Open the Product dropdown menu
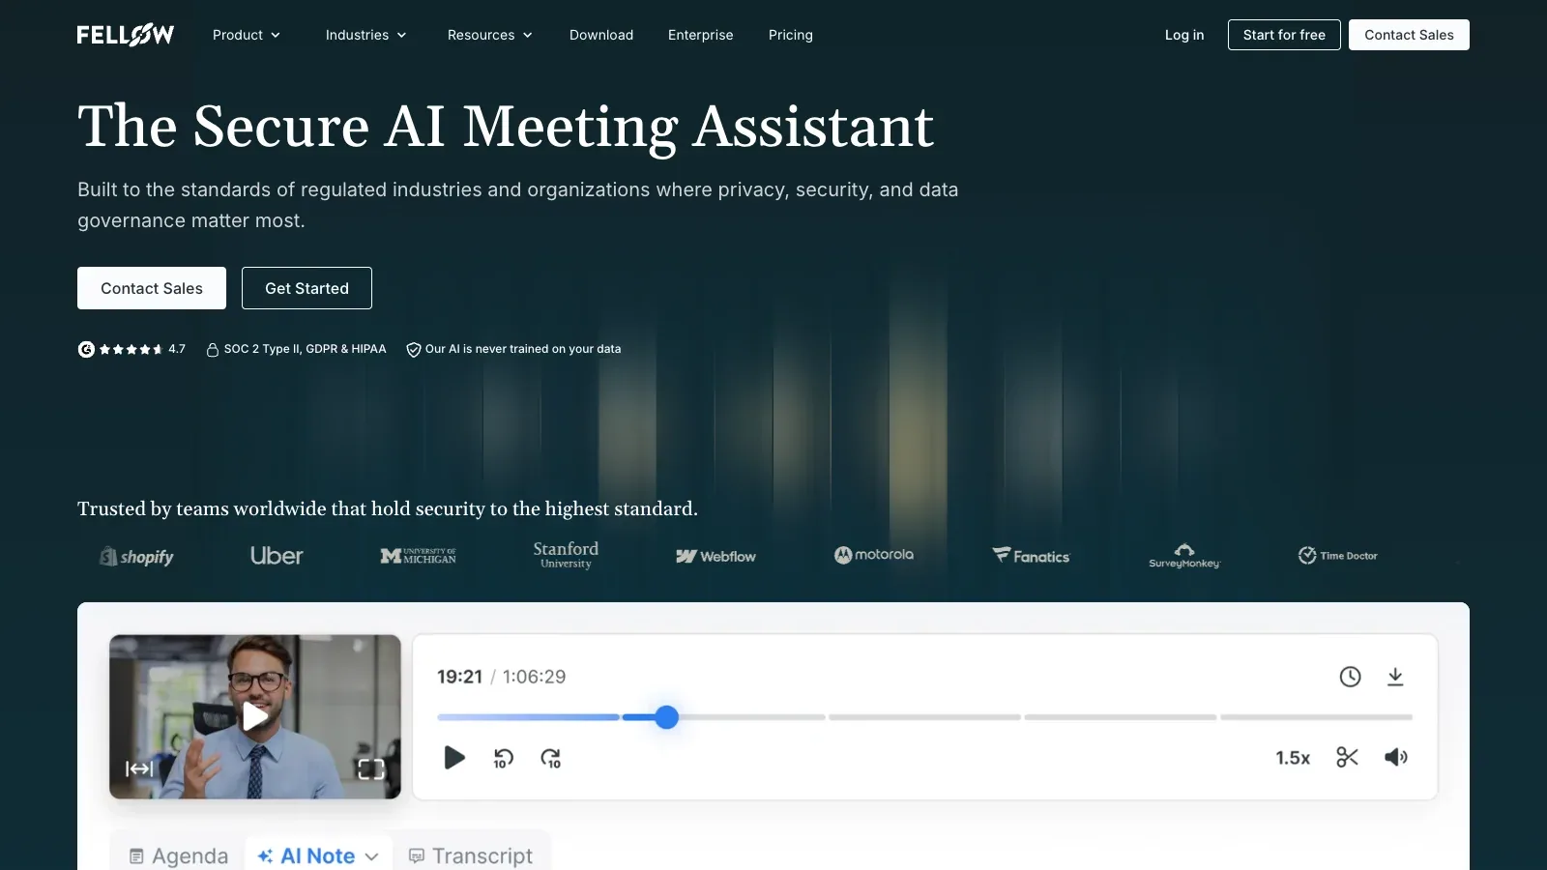 pos(247,35)
